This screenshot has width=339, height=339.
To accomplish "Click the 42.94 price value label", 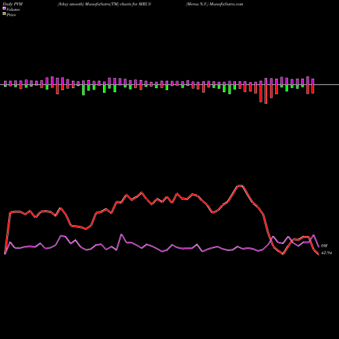I will (x=326, y=253).
